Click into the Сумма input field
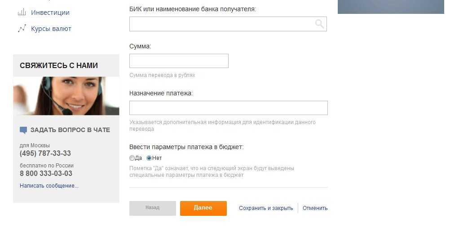The height and width of the screenshot is (244, 459). point(179,61)
